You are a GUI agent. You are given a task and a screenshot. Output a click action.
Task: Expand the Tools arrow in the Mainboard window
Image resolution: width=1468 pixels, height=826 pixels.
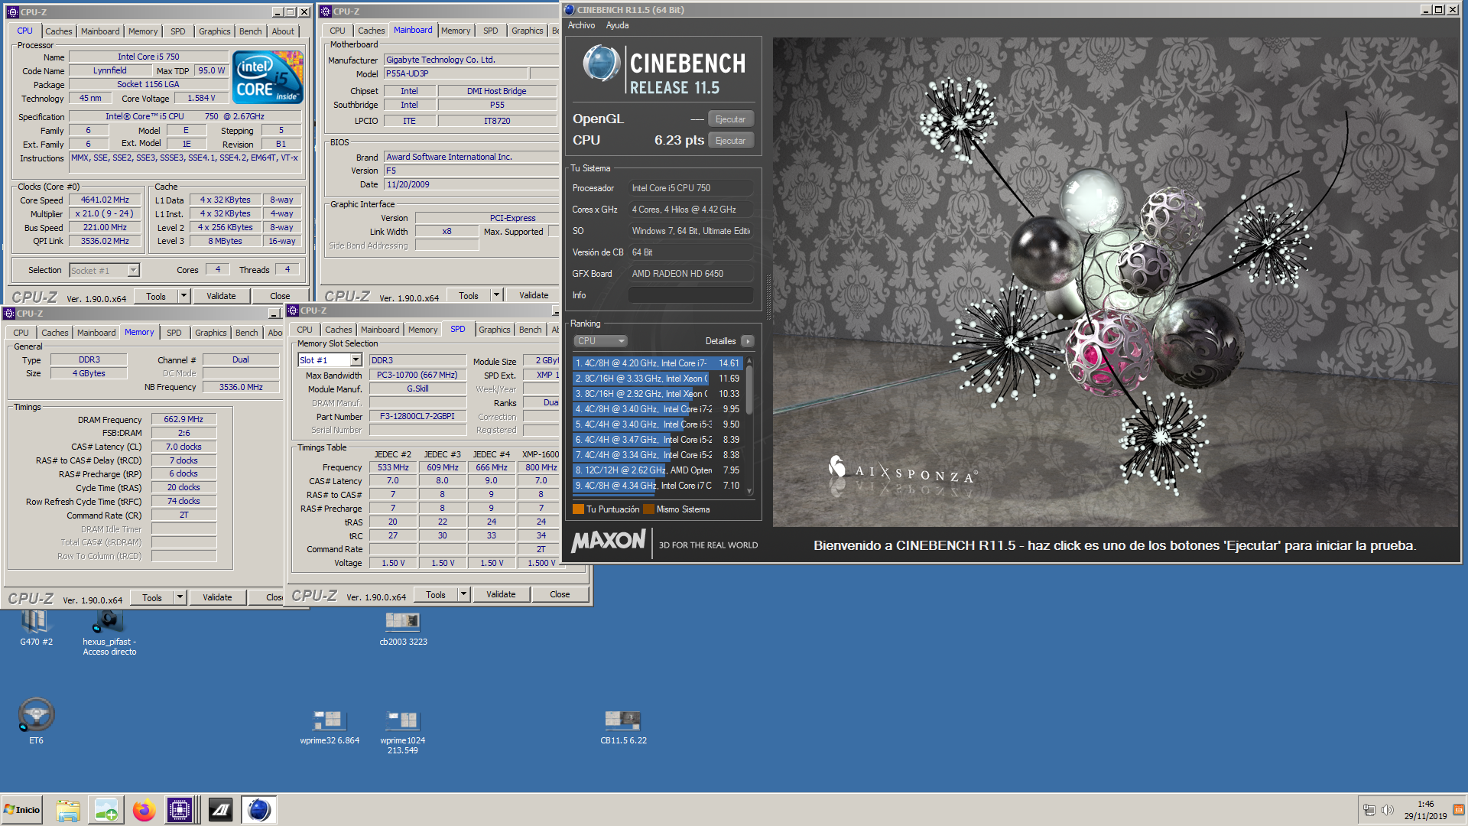coord(496,295)
